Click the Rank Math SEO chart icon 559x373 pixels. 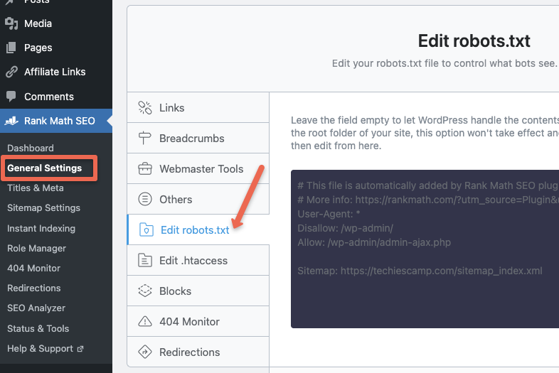pyautogui.click(x=11, y=121)
